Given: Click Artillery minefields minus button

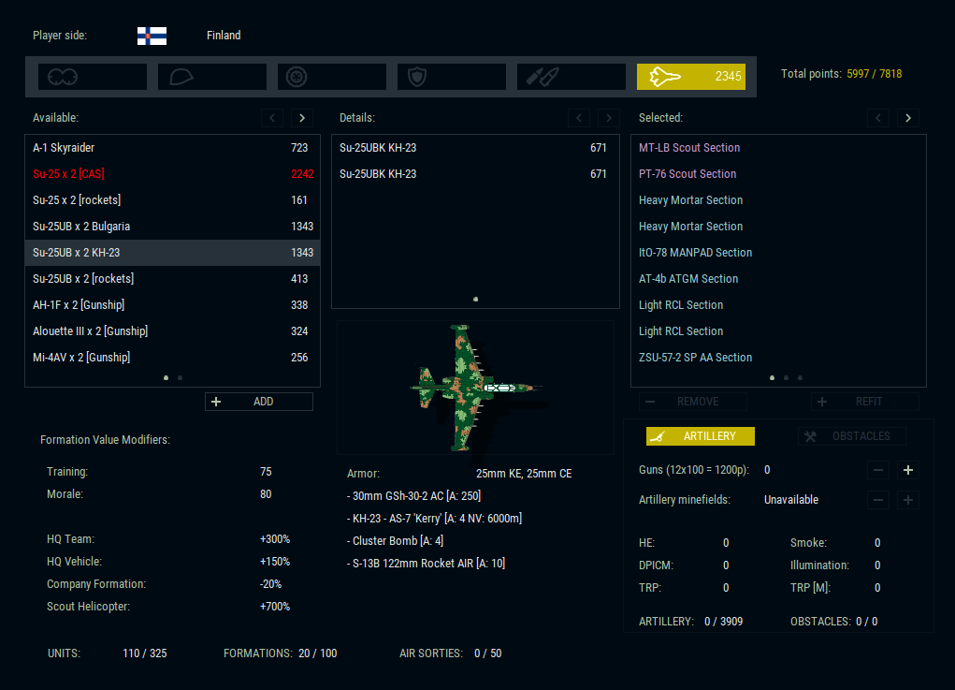Looking at the screenshot, I should point(878,500).
